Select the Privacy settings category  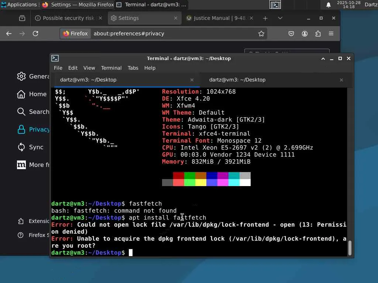[x=33, y=129]
